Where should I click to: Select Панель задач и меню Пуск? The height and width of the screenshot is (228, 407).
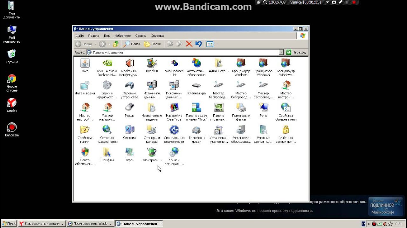(197, 112)
